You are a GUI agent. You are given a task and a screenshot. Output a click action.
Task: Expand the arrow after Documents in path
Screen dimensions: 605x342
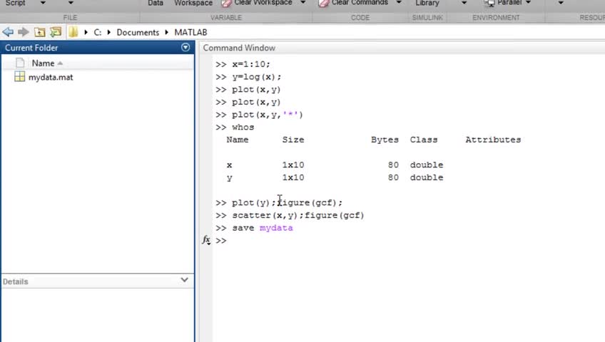pyautogui.click(x=167, y=32)
